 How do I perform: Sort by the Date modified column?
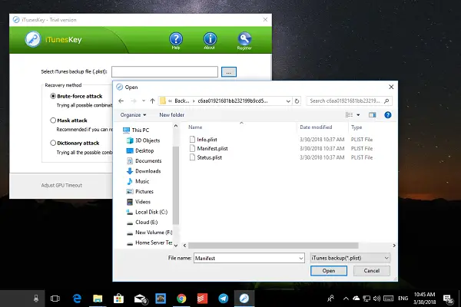(x=316, y=127)
